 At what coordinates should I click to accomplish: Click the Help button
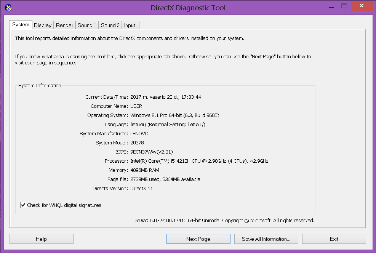pyautogui.click(x=42, y=239)
